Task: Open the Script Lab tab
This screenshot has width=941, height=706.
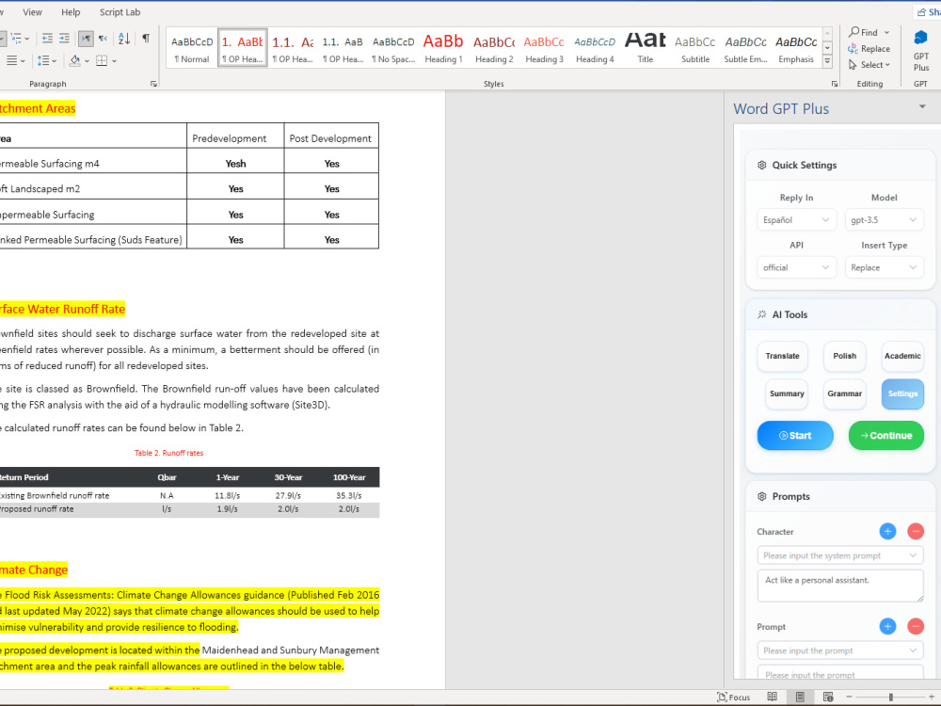Action: pos(120,12)
